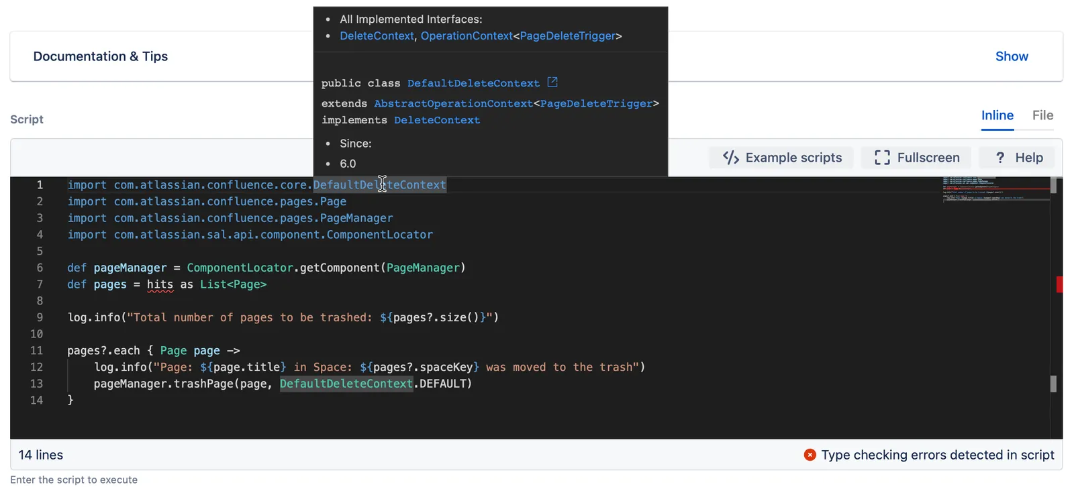Click Type checking errors detected message
This screenshot has height=487, width=1074.
click(938, 455)
